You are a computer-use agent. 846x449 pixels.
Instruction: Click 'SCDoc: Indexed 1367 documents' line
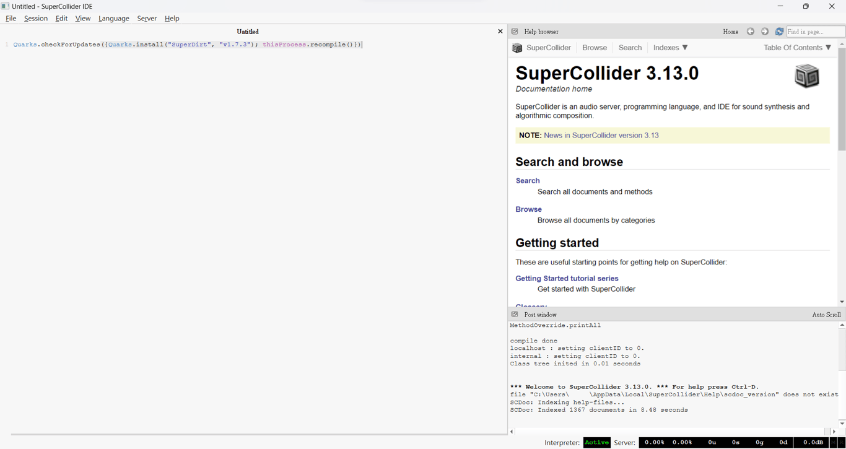click(x=599, y=410)
